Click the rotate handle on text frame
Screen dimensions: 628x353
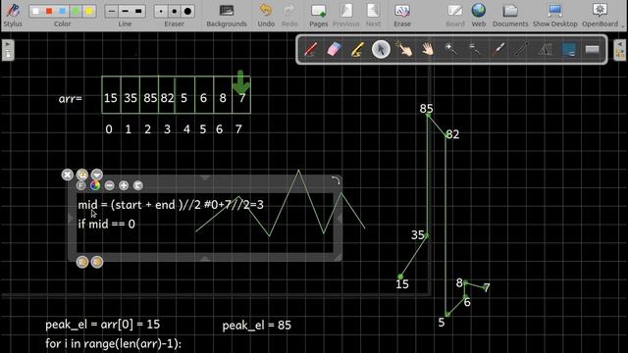336,180
